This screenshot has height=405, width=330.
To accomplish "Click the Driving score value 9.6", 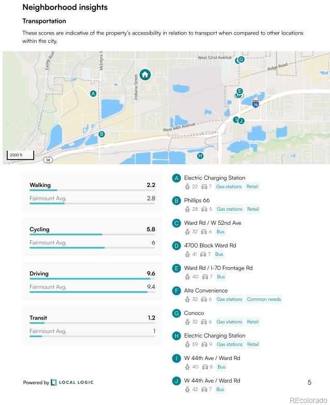I will 151,273.
